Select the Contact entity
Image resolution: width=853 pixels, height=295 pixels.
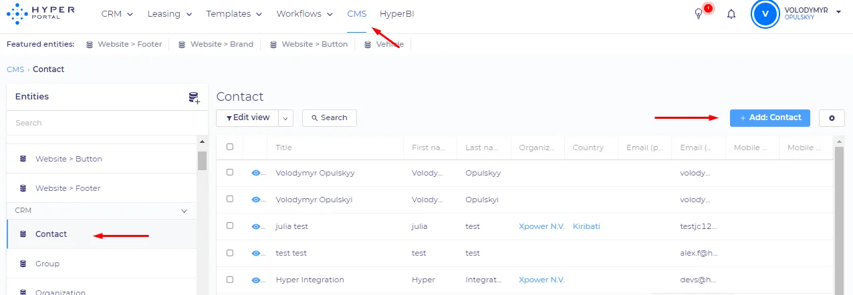pyautogui.click(x=102, y=234)
